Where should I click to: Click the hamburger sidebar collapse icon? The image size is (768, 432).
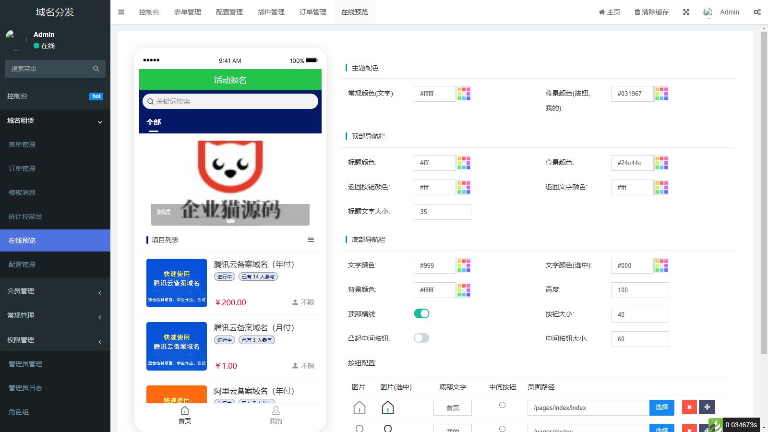tap(121, 12)
